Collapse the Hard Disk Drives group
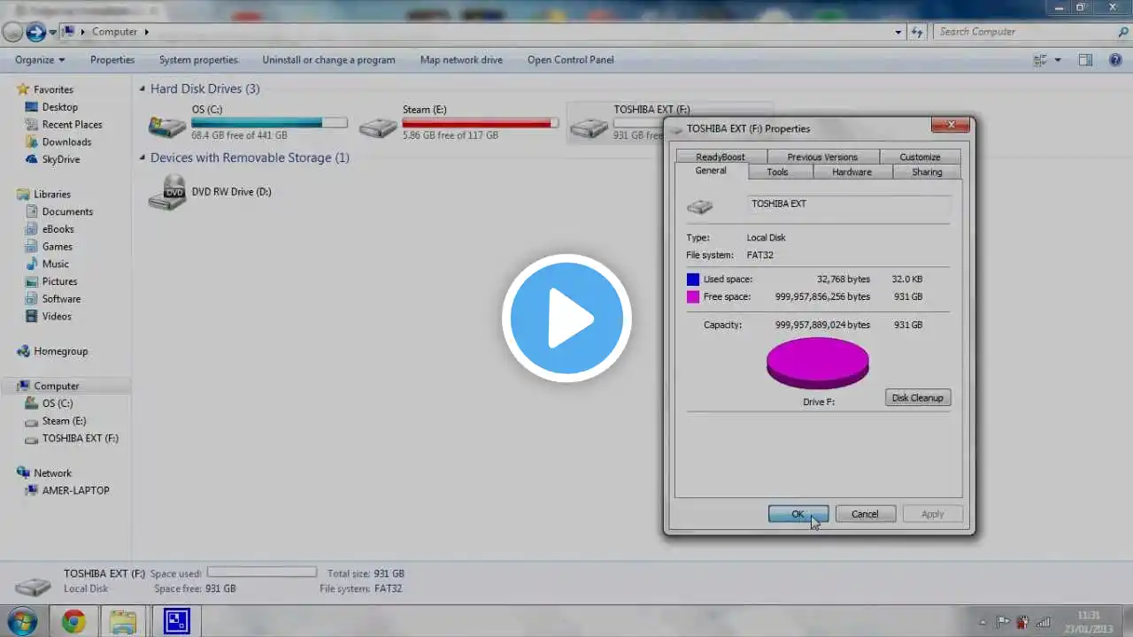 click(x=143, y=88)
